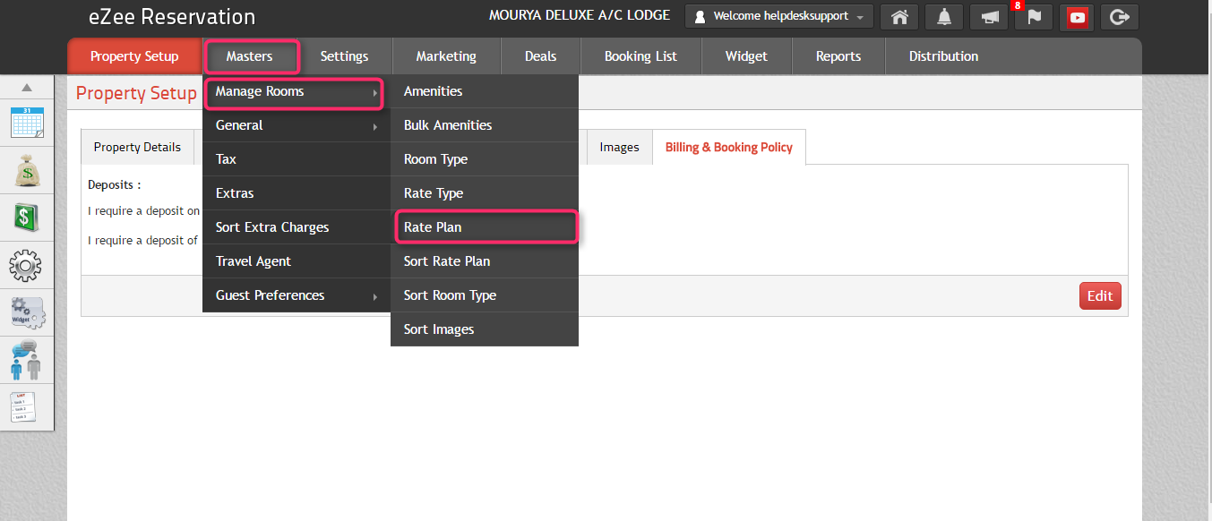Select Extras from Masters menu
1212x521 pixels.
(297, 193)
